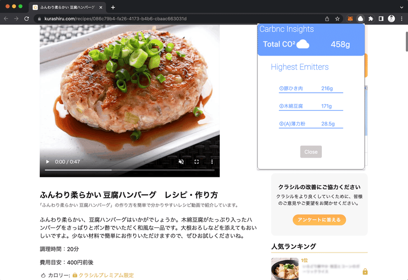Play the recipe video
Viewport: 408px width, 280px height.
tap(47, 162)
